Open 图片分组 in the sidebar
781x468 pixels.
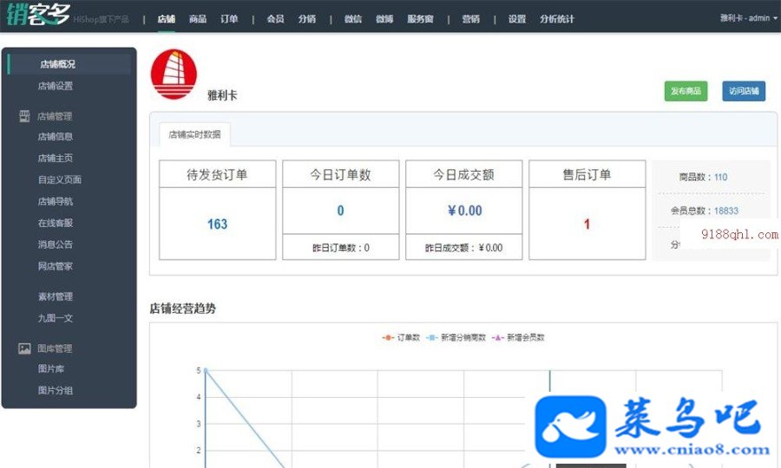(x=56, y=390)
